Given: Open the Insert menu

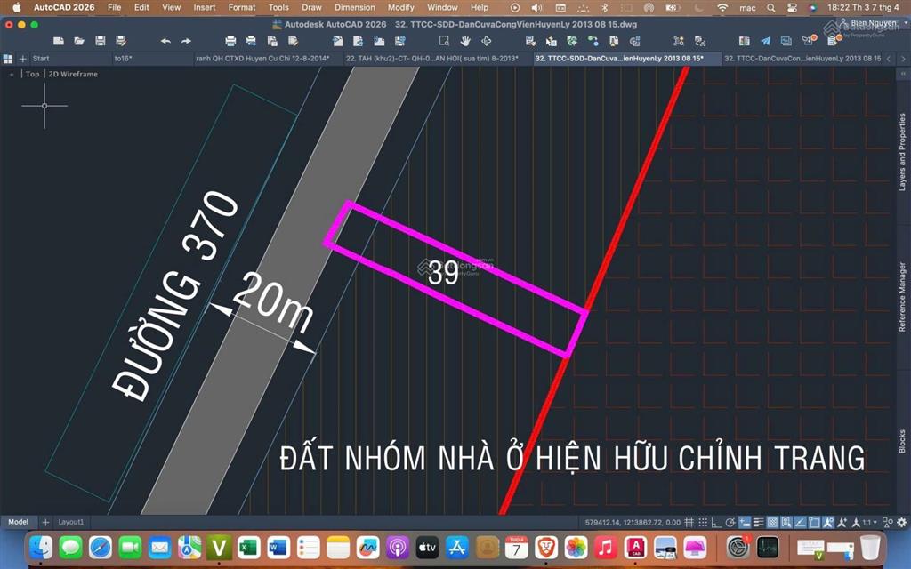Looking at the screenshot, I should [205, 7].
